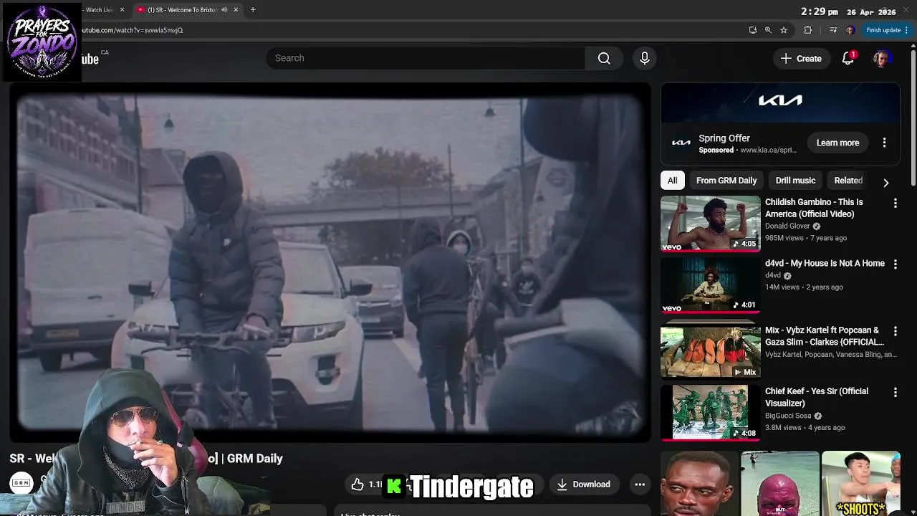The height and width of the screenshot is (516, 917).
Task: Like the video with the thumbs-up icon
Action: click(x=358, y=484)
